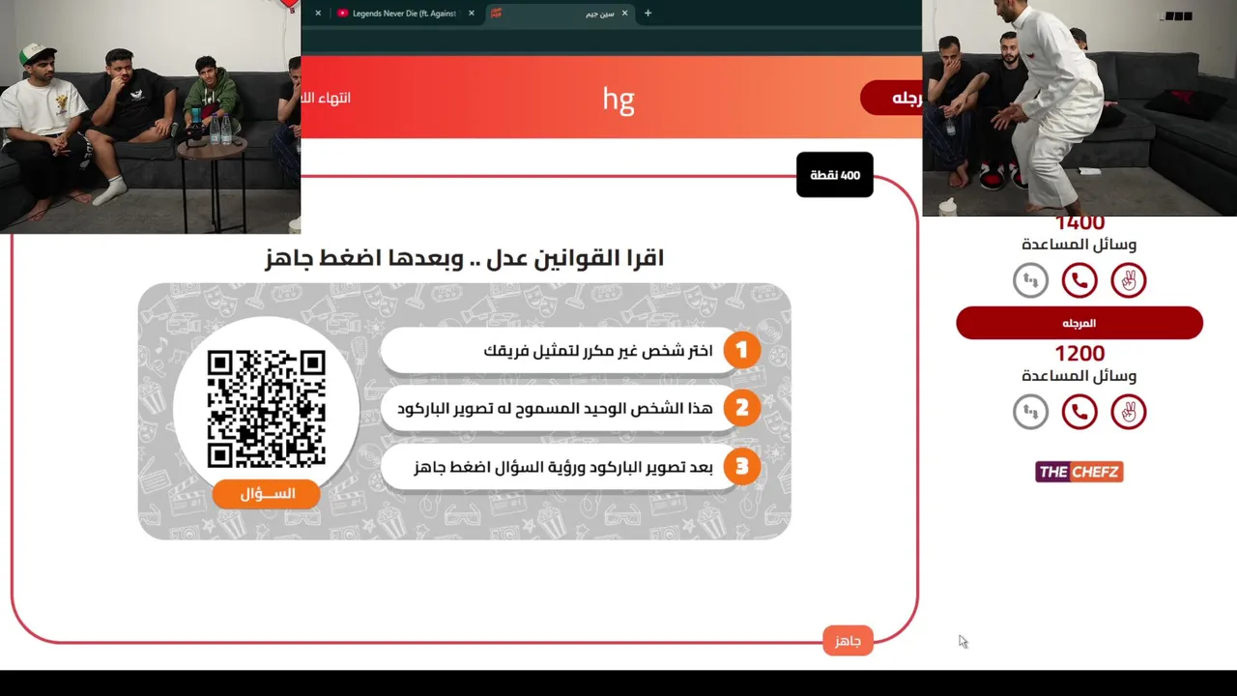The height and width of the screenshot is (696, 1237).
Task: Switch to the Legends Never Die tab
Action: [404, 14]
